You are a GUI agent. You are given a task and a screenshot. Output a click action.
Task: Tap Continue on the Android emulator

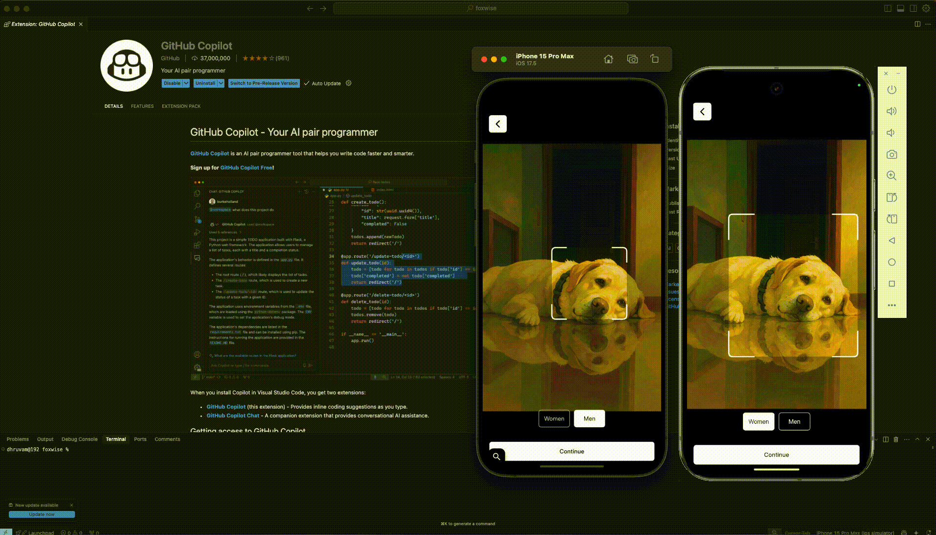click(x=776, y=455)
